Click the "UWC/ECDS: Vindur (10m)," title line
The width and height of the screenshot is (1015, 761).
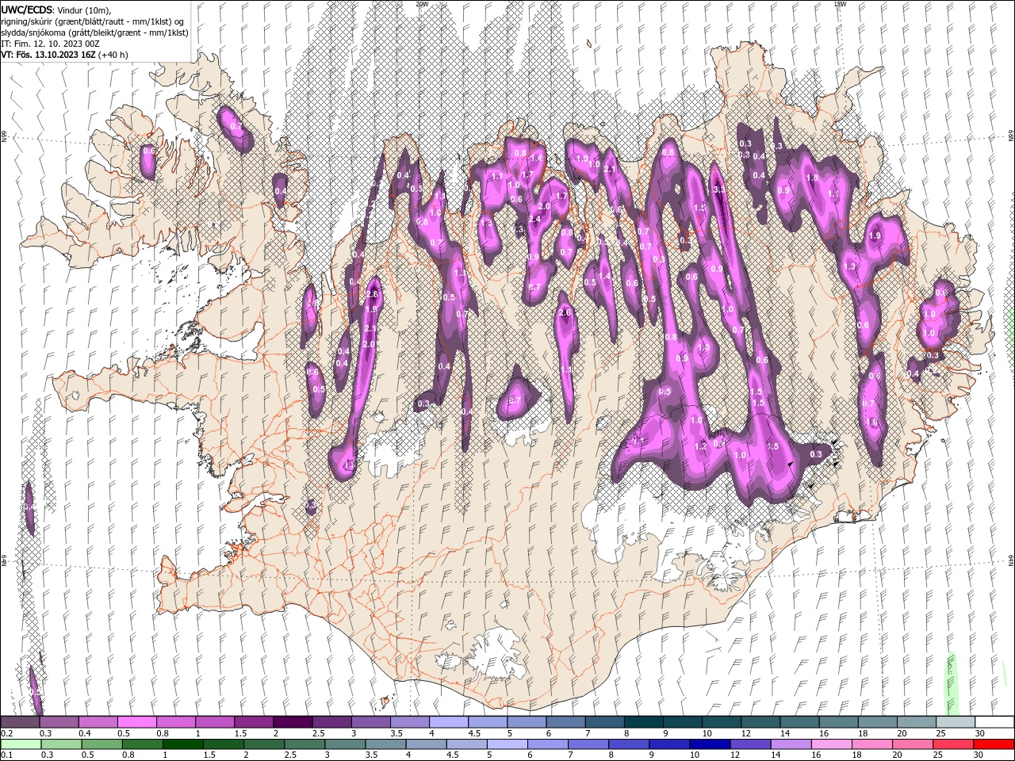coord(56,10)
